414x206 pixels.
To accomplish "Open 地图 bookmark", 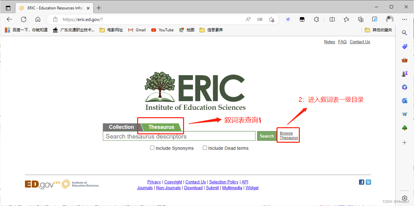I will (x=187, y=30).
